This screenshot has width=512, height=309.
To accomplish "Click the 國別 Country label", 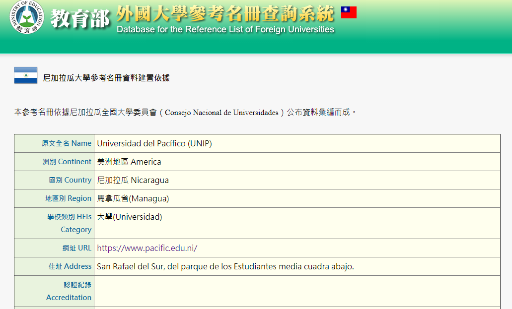I will [x=70, y=180].
